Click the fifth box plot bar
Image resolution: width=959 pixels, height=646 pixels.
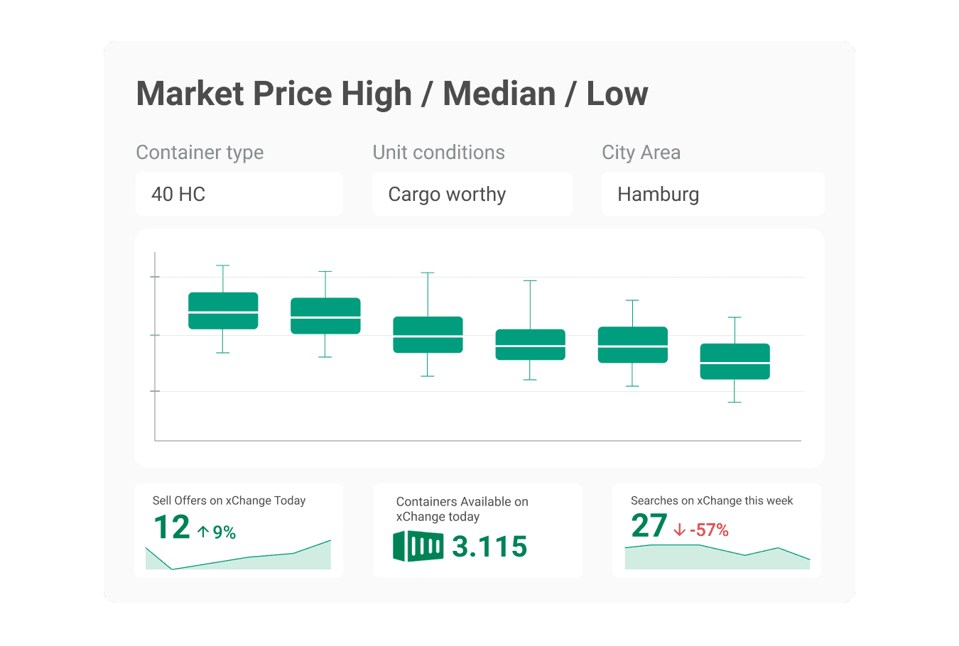click(632, 345)
